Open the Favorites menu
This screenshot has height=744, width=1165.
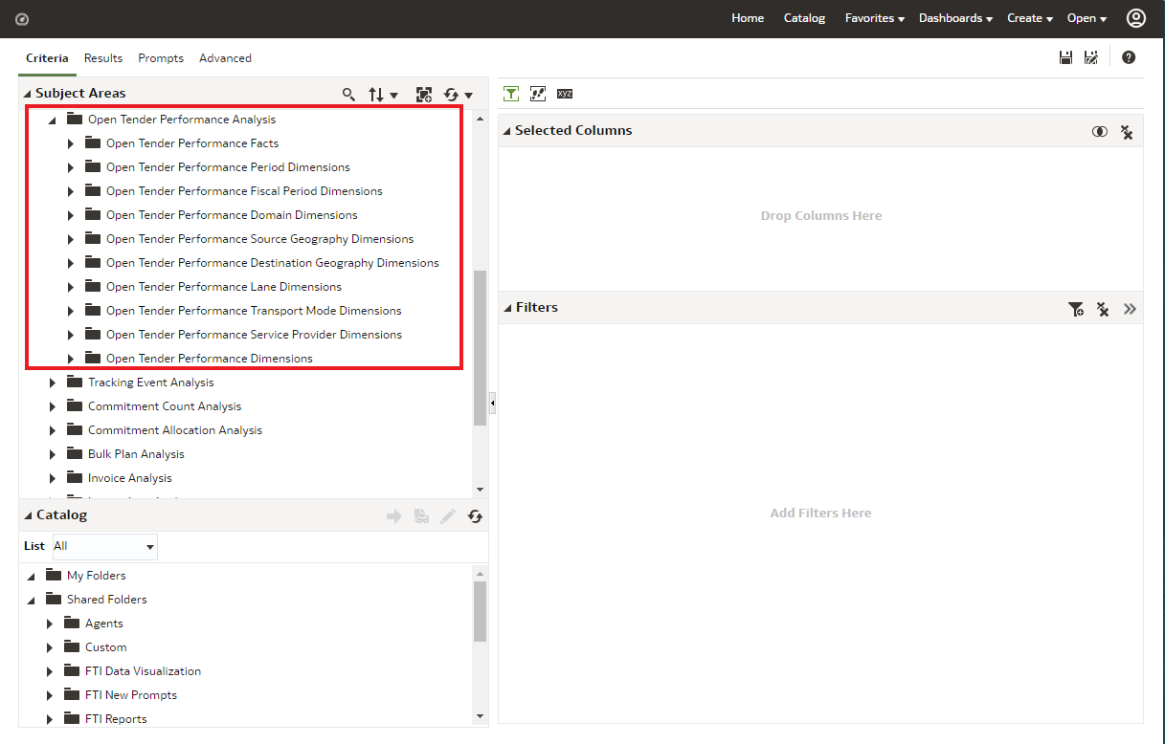875,18
